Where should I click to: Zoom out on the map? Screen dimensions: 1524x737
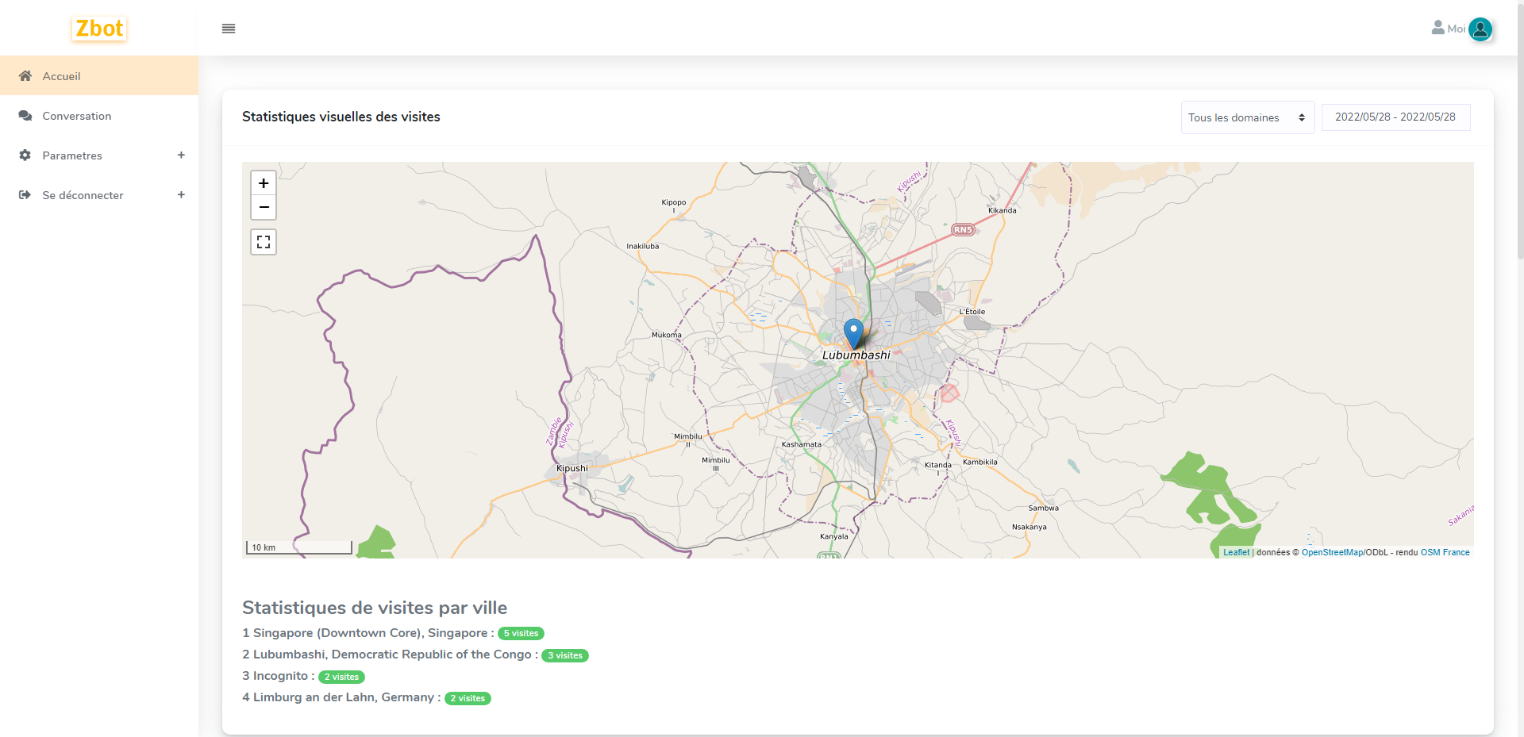pos(264,208)
